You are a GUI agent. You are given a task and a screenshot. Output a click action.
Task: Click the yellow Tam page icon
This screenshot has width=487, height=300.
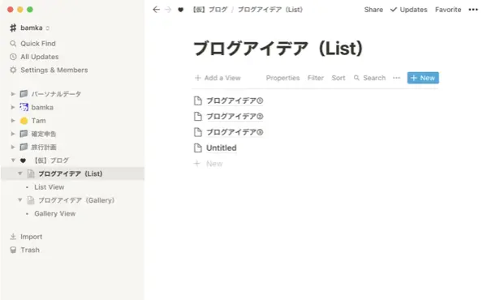(24, 121)
